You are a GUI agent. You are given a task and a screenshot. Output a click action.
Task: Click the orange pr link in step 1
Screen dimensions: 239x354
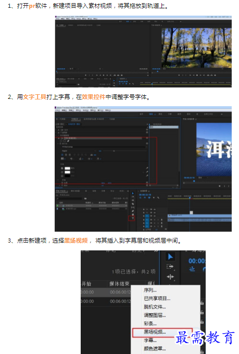[32, 6]
